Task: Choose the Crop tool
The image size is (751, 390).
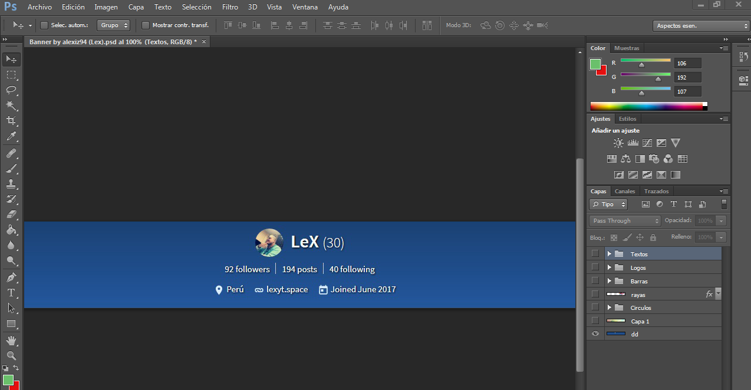Action: (11, 121)
